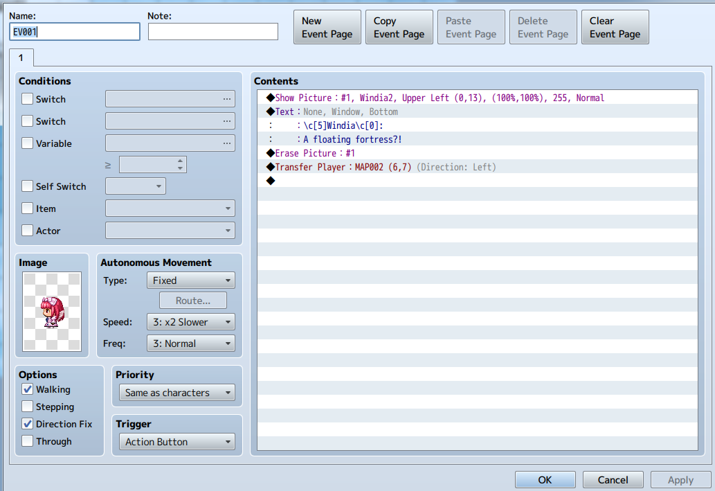
Task: Check the Stepping option
Action: 28,407
